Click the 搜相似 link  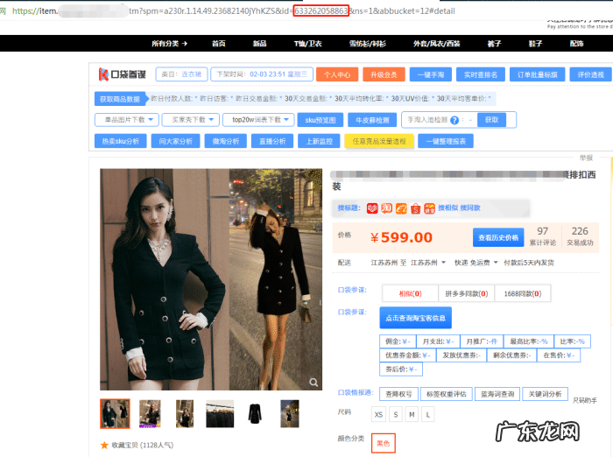pos(447,208)
